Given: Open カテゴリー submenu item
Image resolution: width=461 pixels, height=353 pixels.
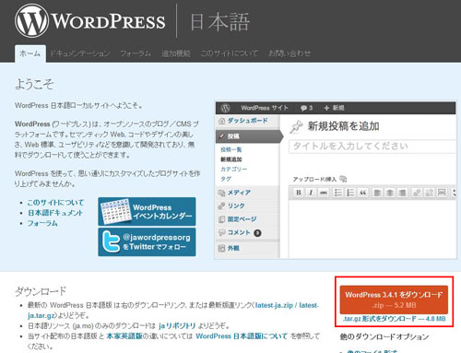Looking at the screenshot, I should (x=234, y=169).
